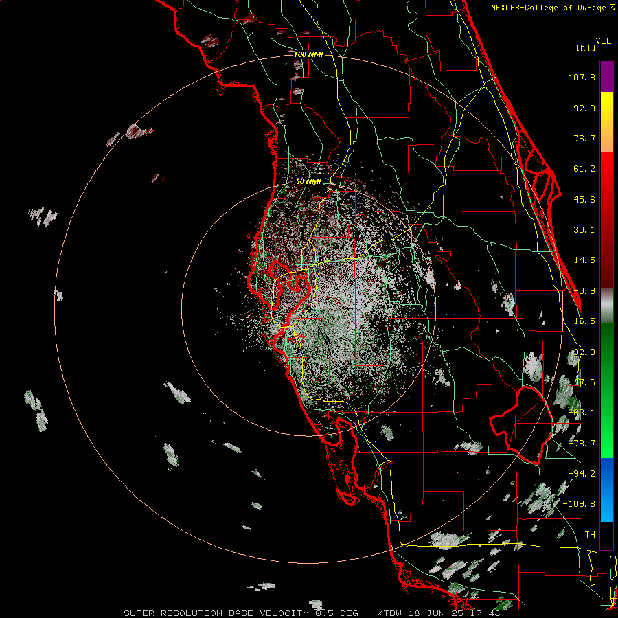
Task: Click the 76.7 velocity scale value
Action: 584,138
